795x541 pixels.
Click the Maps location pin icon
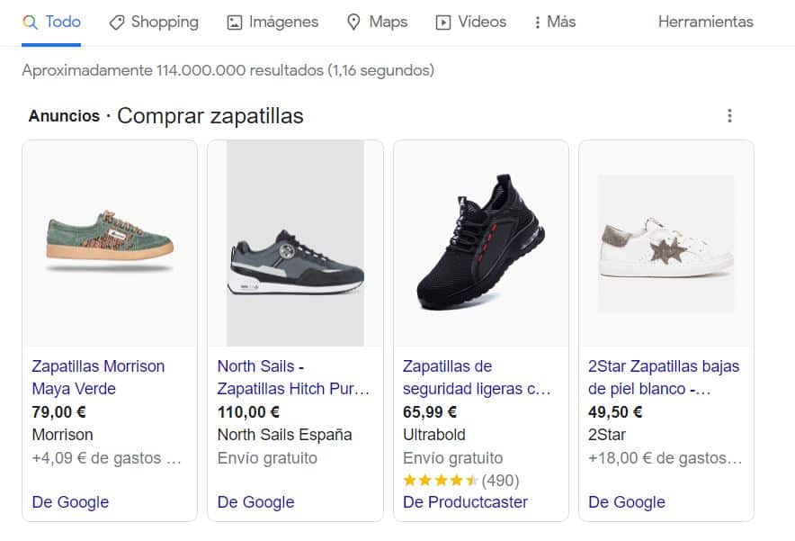click(x=354, y=23)
